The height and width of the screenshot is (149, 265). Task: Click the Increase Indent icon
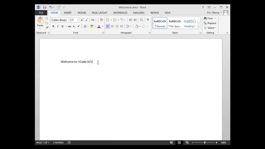point(135,20)
